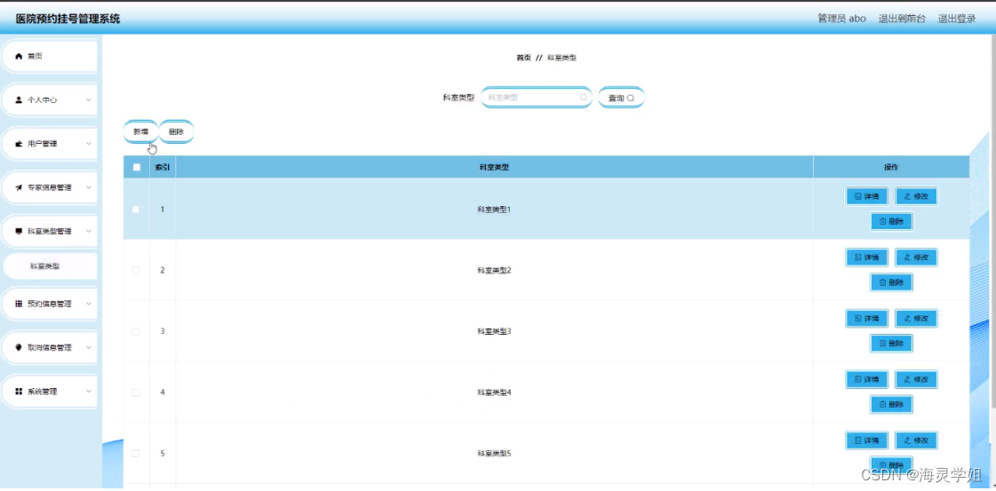This screenshot has width=996, height=491.
Task: Open the 系统管理 sidebar label
Action: click(x=43, y=392)
